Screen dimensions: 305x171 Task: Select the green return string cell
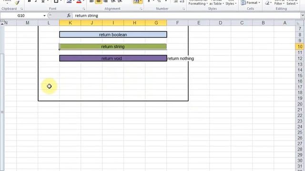tap(113, 47)
